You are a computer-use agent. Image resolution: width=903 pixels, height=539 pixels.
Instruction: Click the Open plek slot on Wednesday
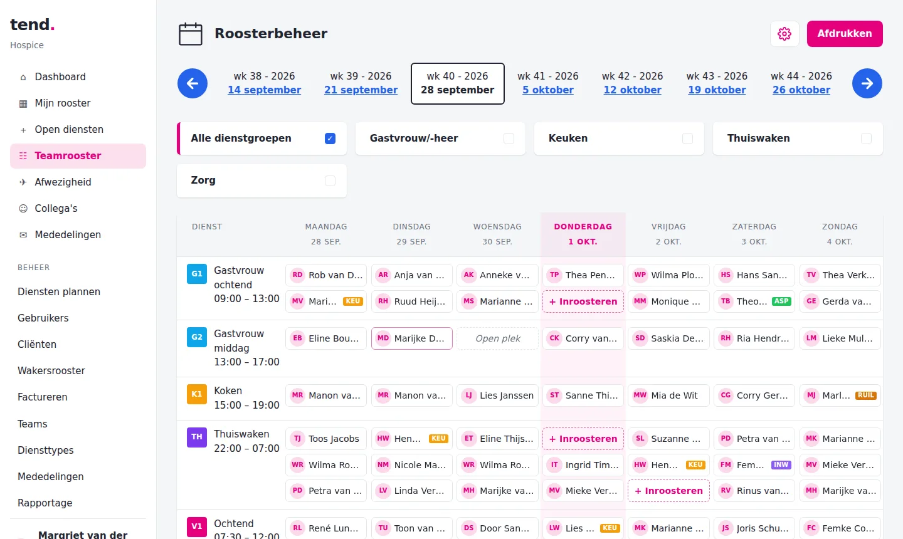pyautogui.click(x=498, y=338)
